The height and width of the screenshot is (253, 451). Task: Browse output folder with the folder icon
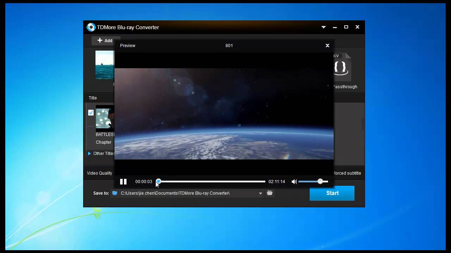[x=270, y=193]
